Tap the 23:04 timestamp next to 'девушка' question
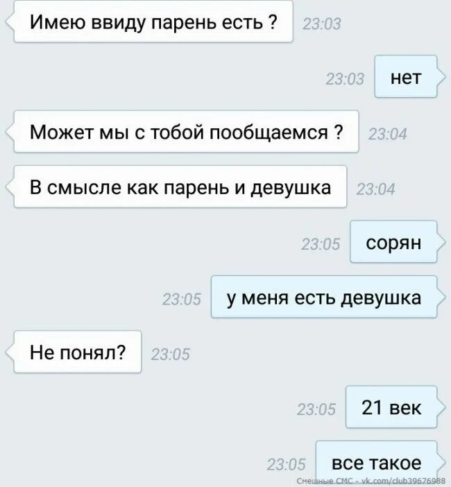Screen dimensions: 451x487 [x=375, y=189]
